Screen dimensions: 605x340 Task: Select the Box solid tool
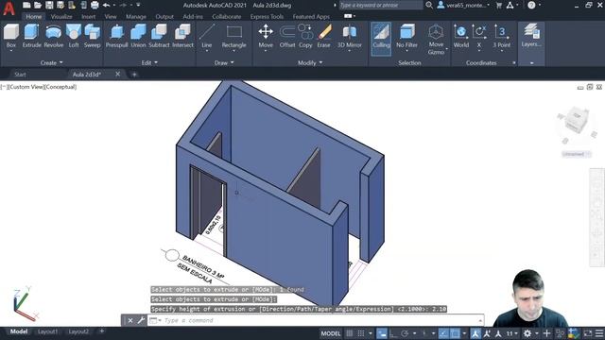11,36
